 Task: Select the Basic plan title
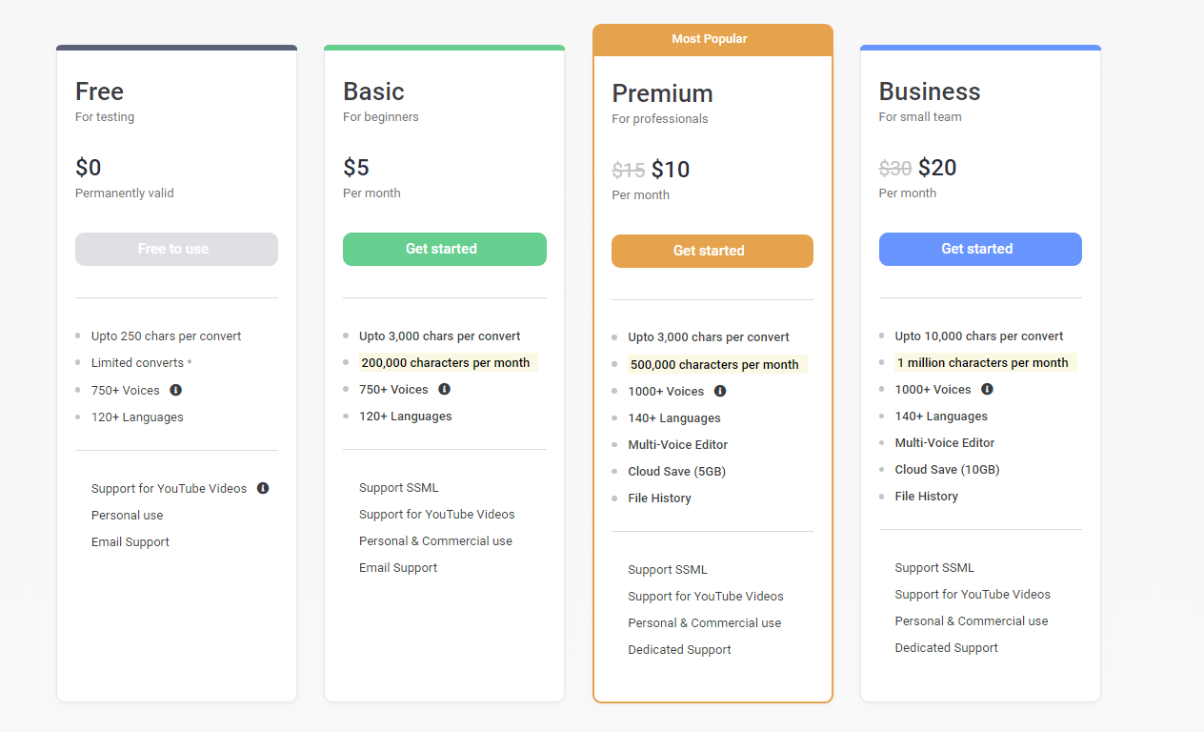click(x=373, y=91)
